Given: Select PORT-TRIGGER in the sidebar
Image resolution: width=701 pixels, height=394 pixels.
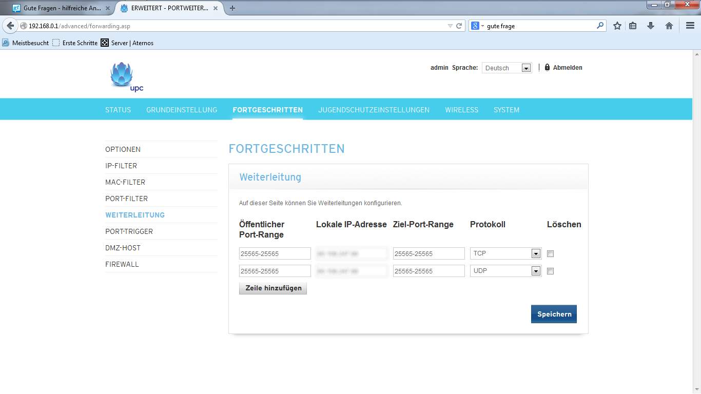Looking at the screenshot, I should tap(129, 231).
